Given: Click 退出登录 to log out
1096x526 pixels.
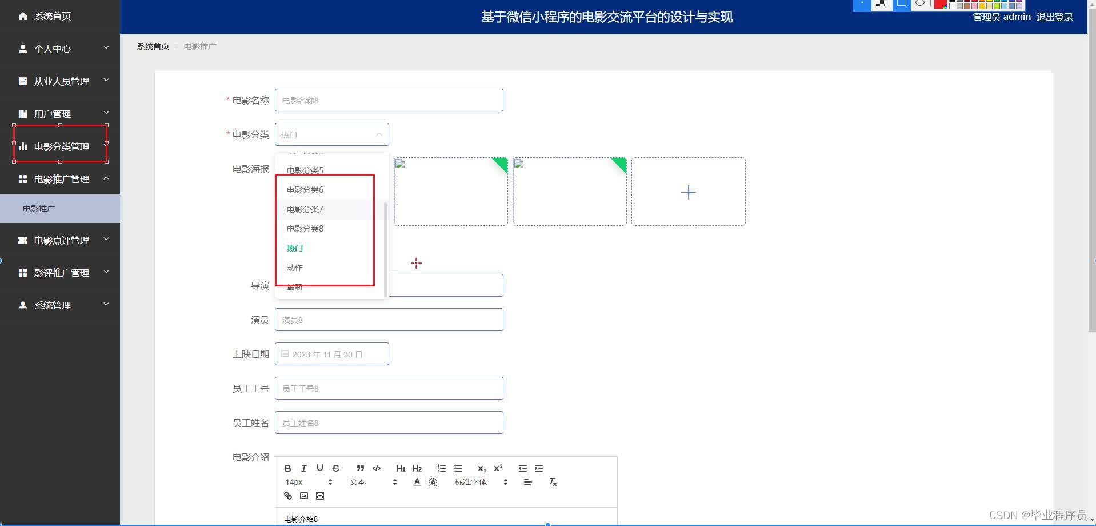Looking at the screenshot, I should pos(1054,17).
